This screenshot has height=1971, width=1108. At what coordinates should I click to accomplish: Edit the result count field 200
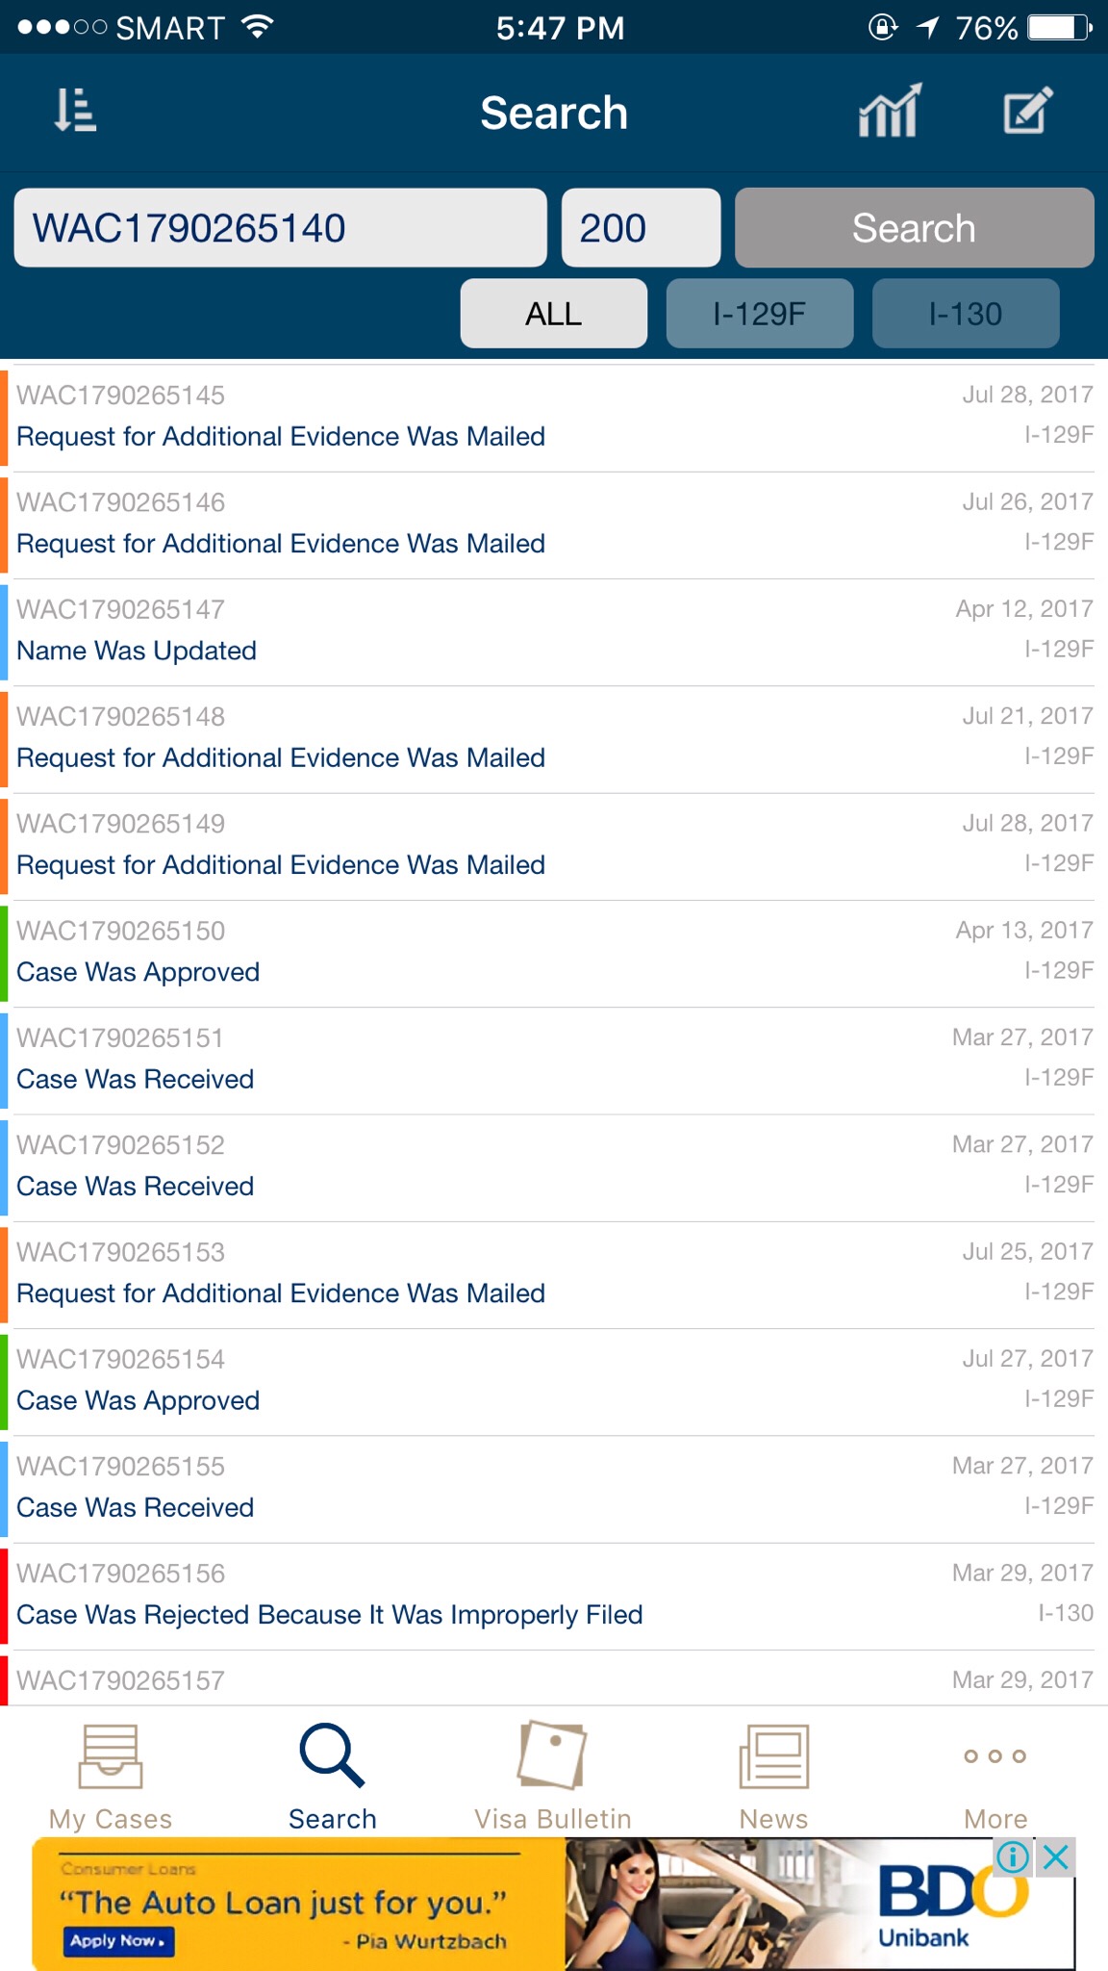coord(641,227)
